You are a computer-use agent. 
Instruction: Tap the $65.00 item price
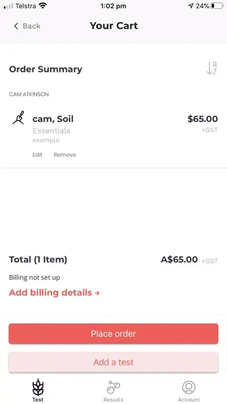203,119
